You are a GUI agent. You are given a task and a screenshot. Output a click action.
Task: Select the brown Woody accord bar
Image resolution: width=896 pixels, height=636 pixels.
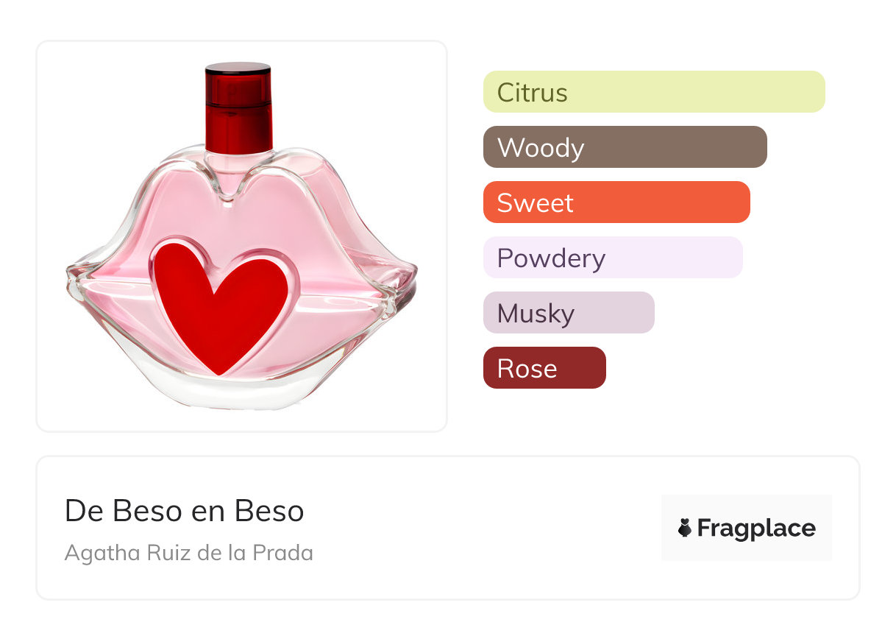tap(625, 147)
